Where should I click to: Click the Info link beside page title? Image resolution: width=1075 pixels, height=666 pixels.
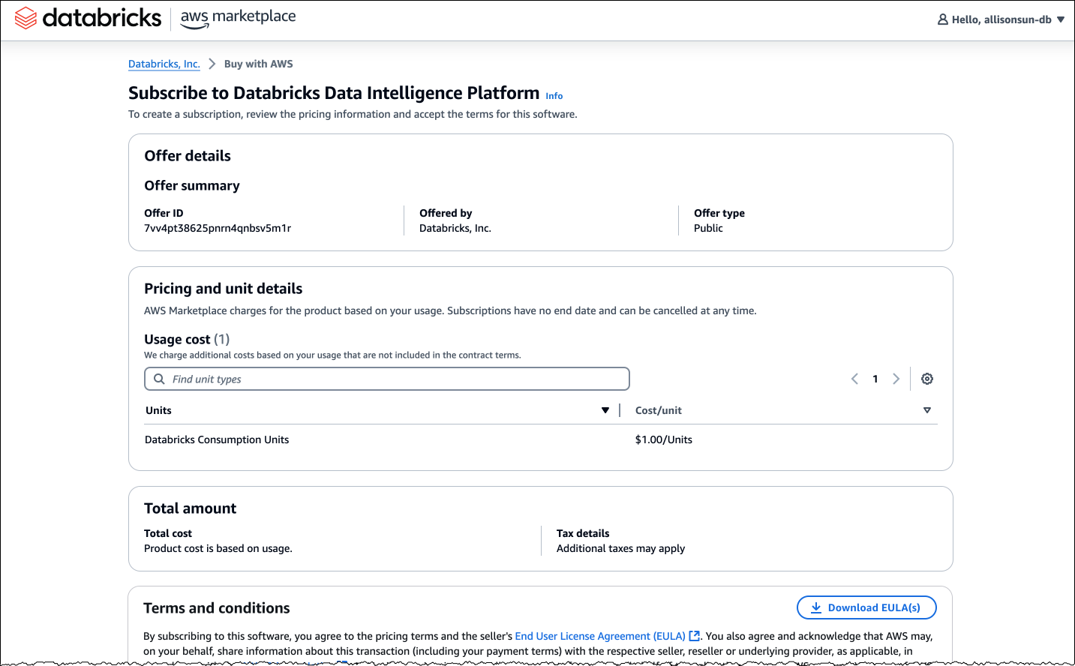[554, 96]
